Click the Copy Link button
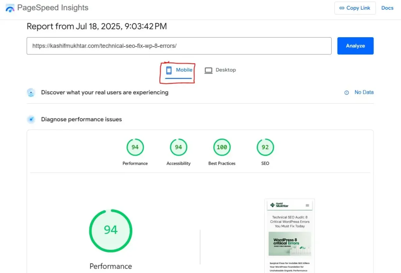The width and height of the screenshot is (401, 273). tap(355, 8)
